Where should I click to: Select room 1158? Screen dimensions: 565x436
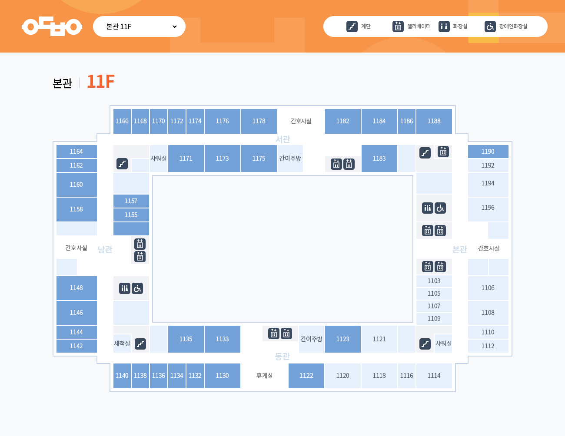pos(76,209)
